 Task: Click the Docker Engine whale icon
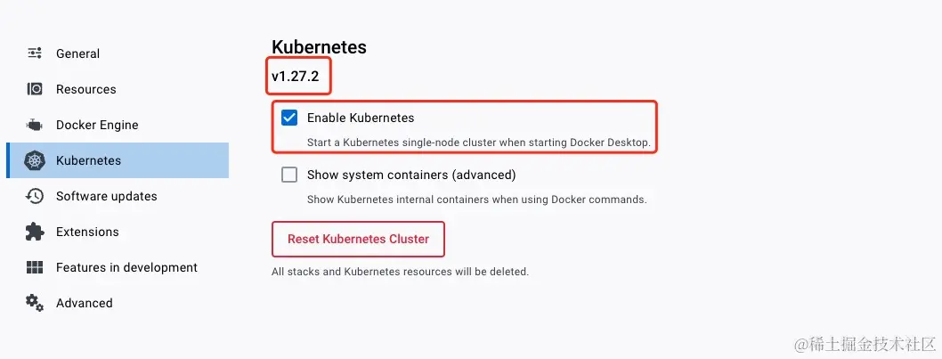(34, 125)
